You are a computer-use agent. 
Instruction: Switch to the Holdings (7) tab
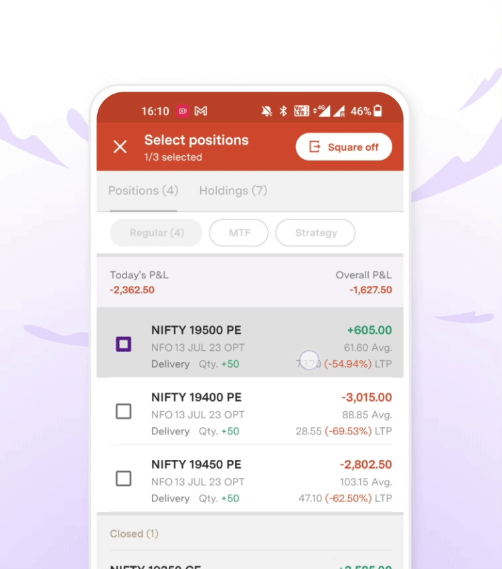pos(233,191)
